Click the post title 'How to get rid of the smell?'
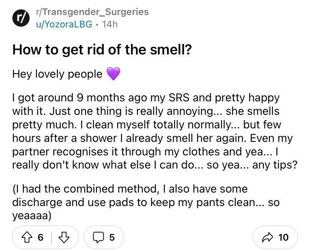 coord(102,50)
